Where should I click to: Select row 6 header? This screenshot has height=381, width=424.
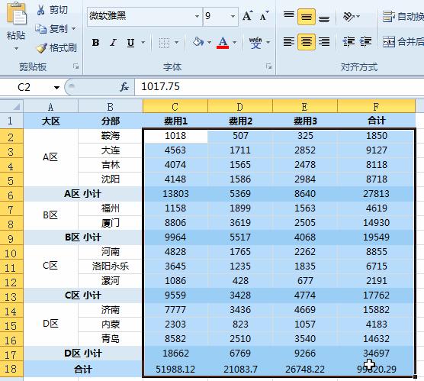click(x=11, y=195)
